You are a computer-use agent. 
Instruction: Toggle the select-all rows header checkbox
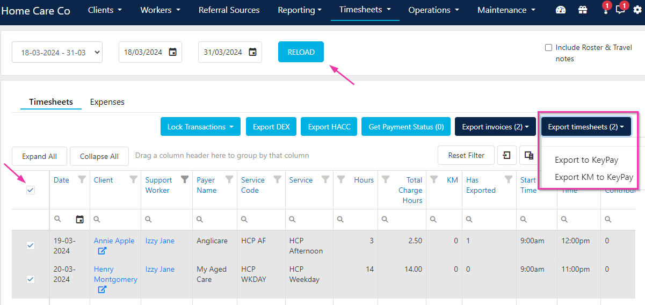(31, 190)
